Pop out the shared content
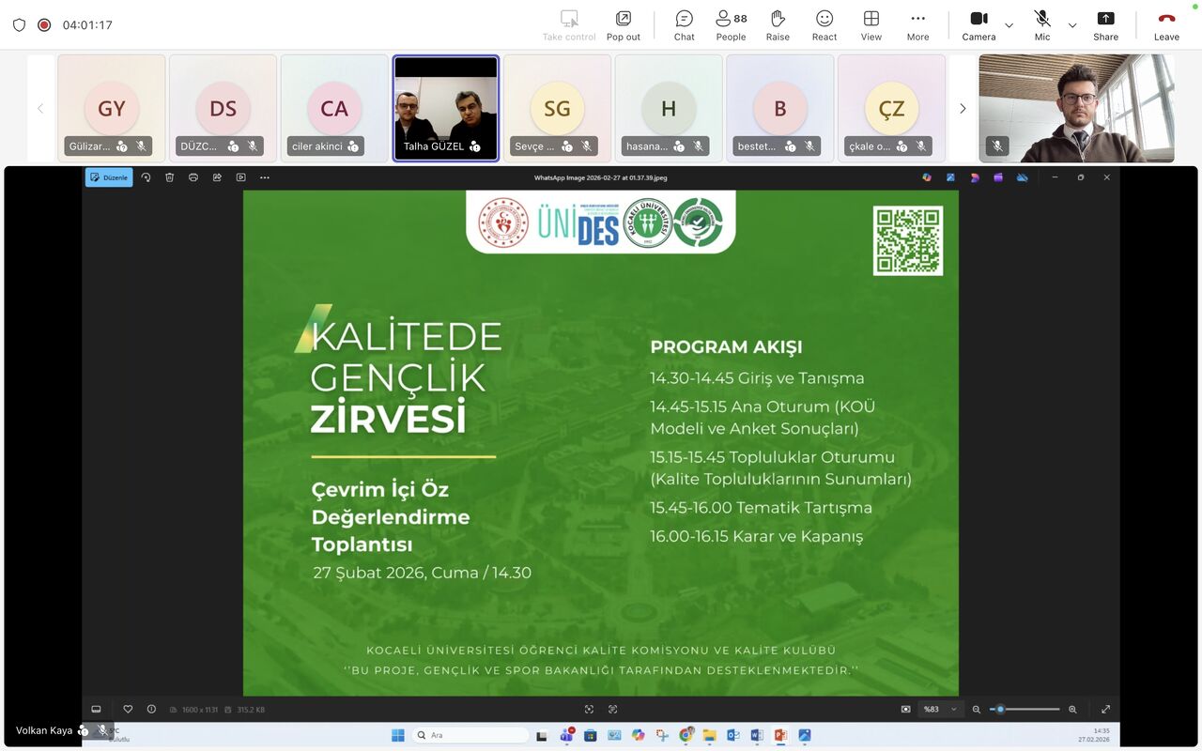Screen dimensions: 1202x751 pos(623,25)
